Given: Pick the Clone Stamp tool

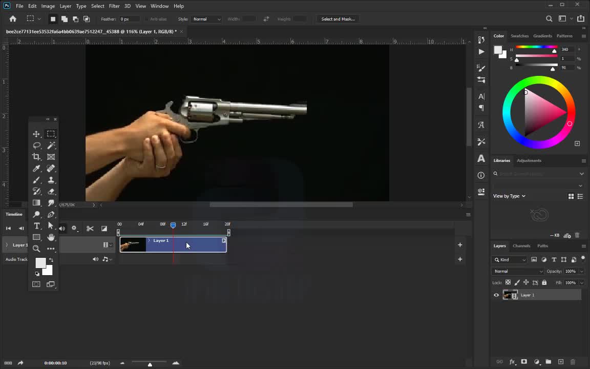Looking at the screenshot, I should tap(51, 180).
